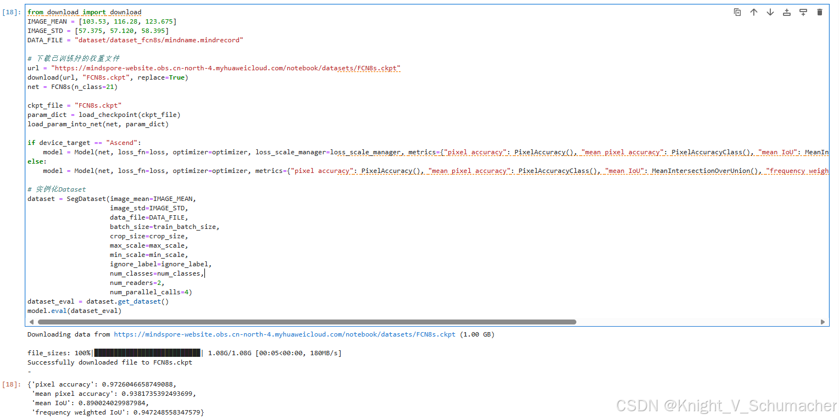Click the num_classes=num_classes argument
The height and width of the screenshot is (420, 839).
coord(157,273)
